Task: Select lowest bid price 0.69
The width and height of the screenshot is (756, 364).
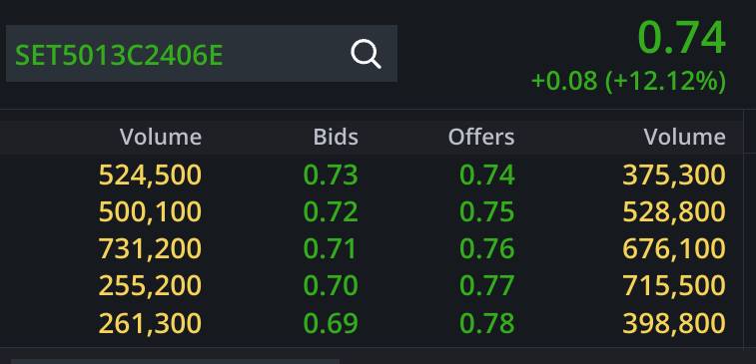Action: [331, 323]
